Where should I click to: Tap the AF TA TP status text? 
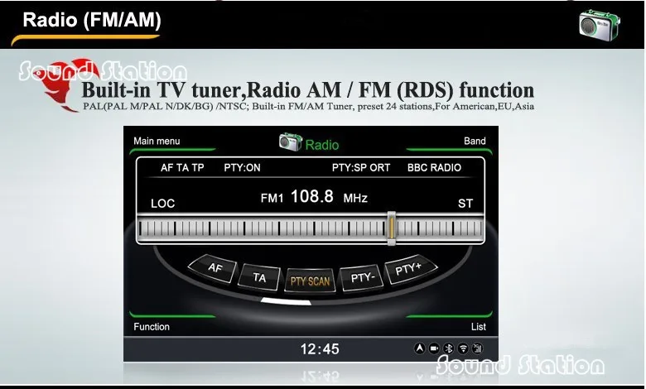(x=182, y=168)
